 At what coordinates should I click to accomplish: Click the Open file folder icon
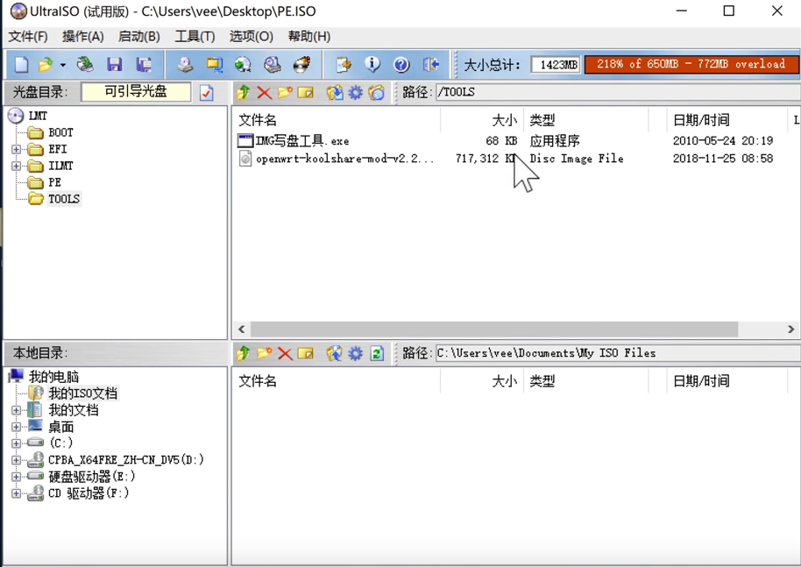46,64
